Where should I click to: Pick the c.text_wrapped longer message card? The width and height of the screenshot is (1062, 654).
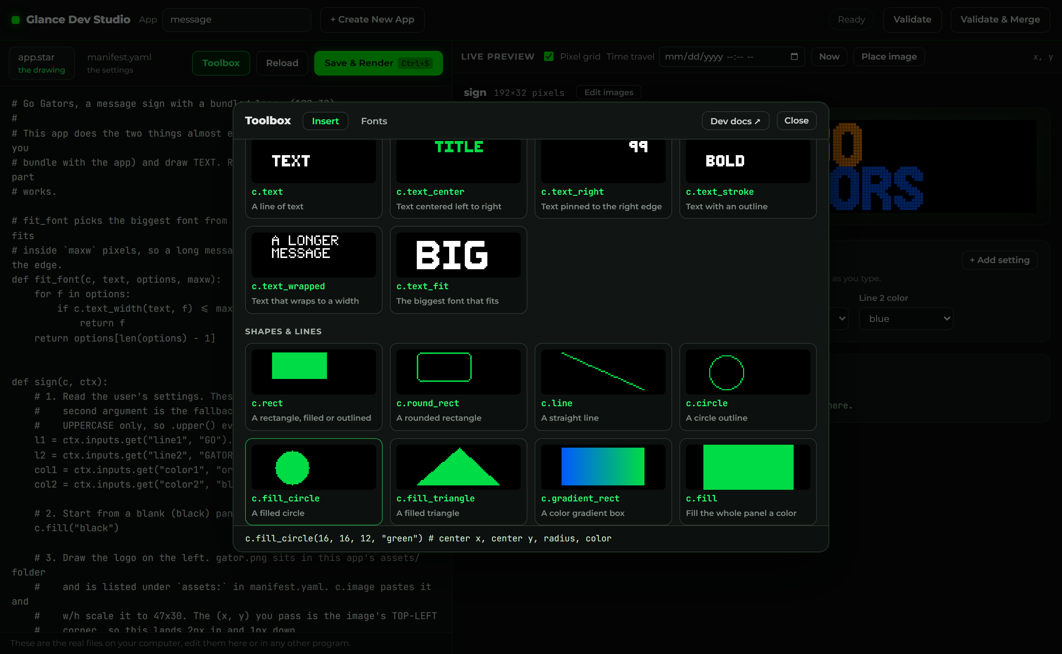pyautogui.click(x=314, y=270)
